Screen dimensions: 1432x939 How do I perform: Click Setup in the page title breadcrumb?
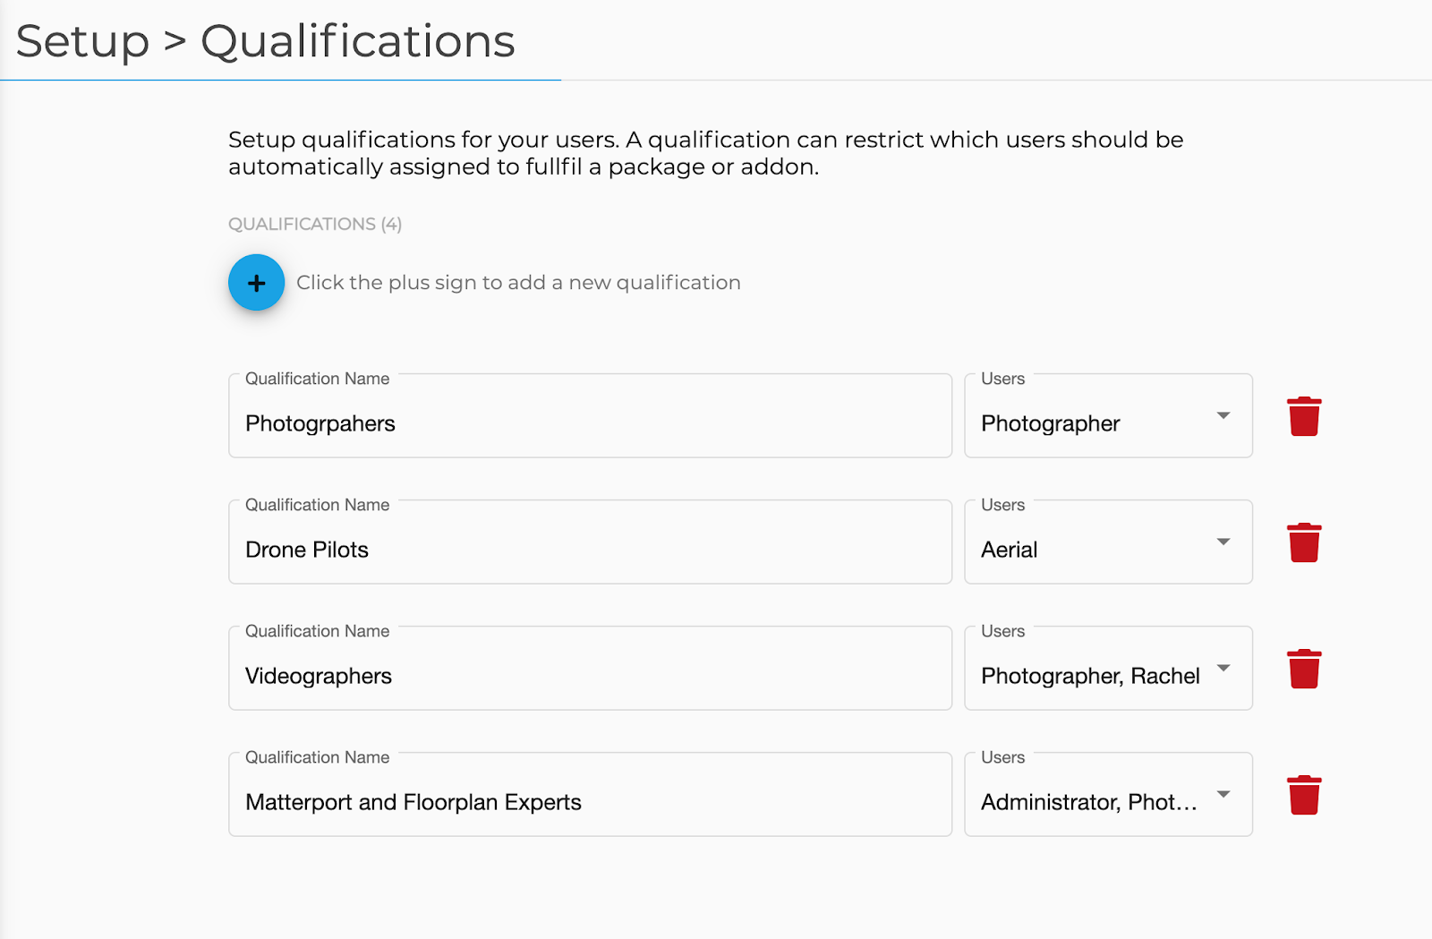(82, 42)
